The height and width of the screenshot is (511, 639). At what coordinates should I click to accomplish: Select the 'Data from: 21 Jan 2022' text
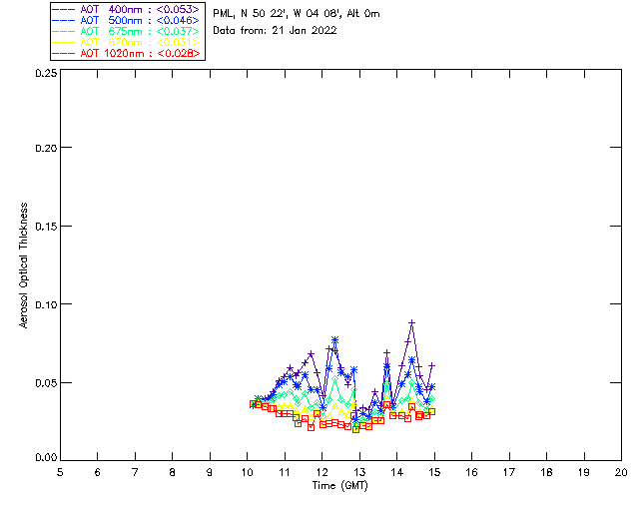point(275,30)
